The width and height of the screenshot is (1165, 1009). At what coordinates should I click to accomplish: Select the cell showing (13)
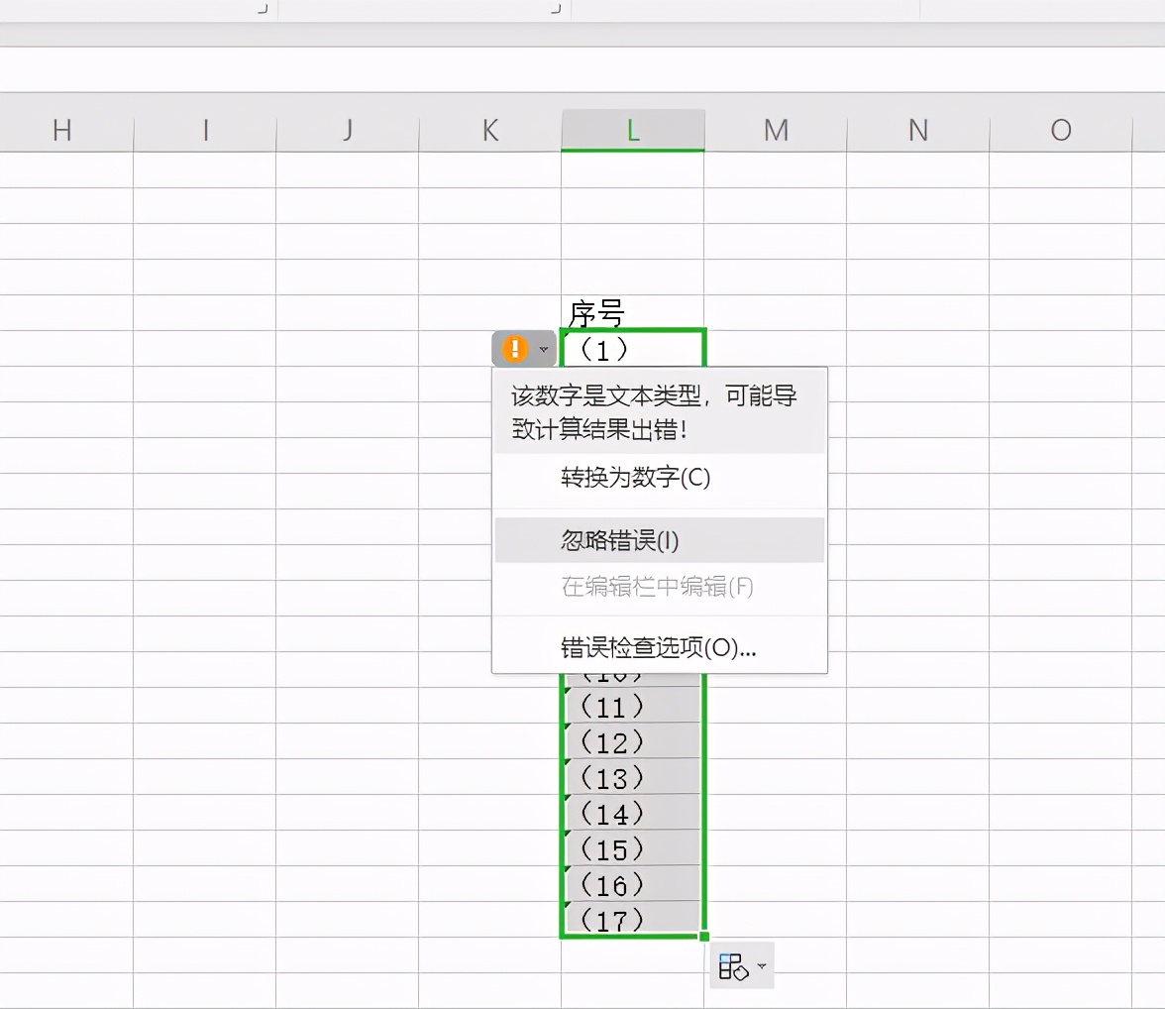pyautogui.click(x=632, y=776)
